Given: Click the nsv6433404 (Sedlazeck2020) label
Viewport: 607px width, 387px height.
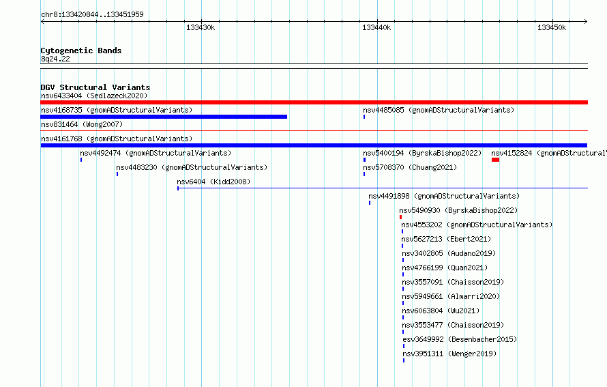Looking at the screenshot, I should pyautogui.click(x=94, y=96).
